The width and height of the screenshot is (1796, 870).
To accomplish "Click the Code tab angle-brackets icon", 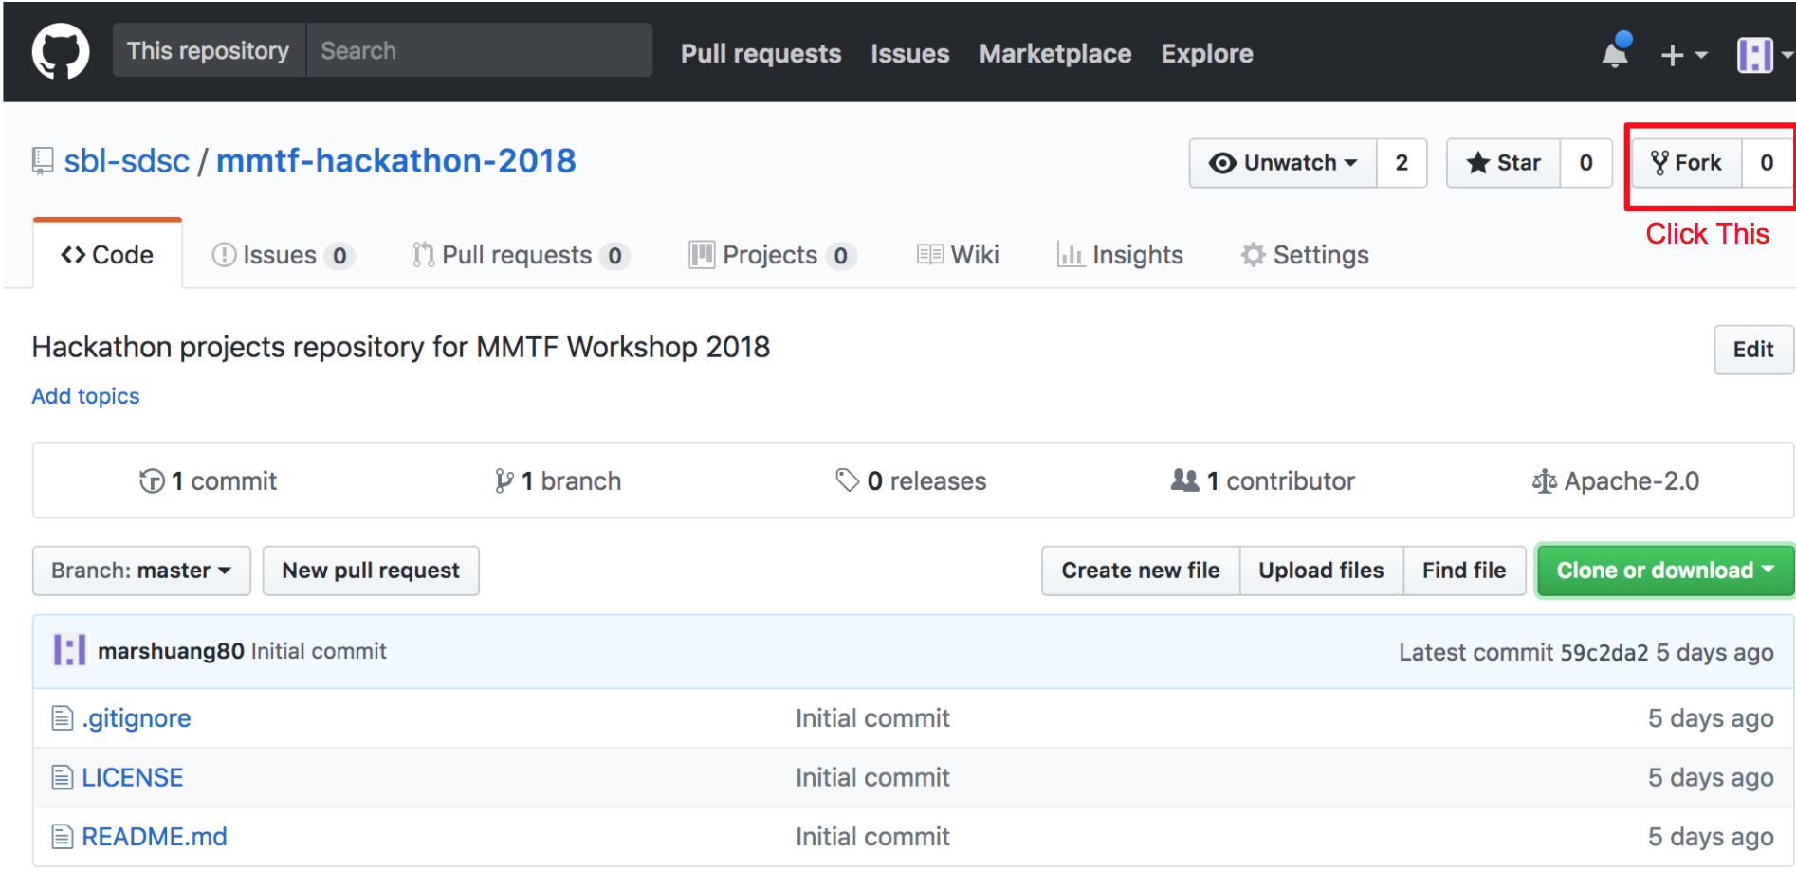I will pos(73,255).
